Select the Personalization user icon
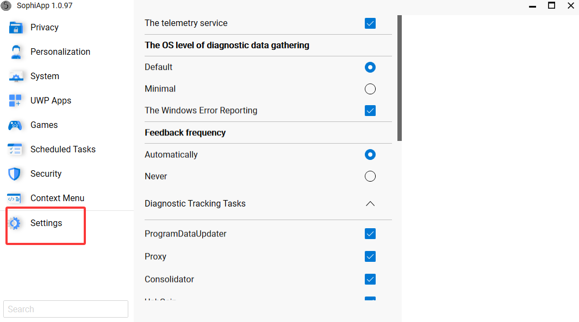 tap(15, 52)
